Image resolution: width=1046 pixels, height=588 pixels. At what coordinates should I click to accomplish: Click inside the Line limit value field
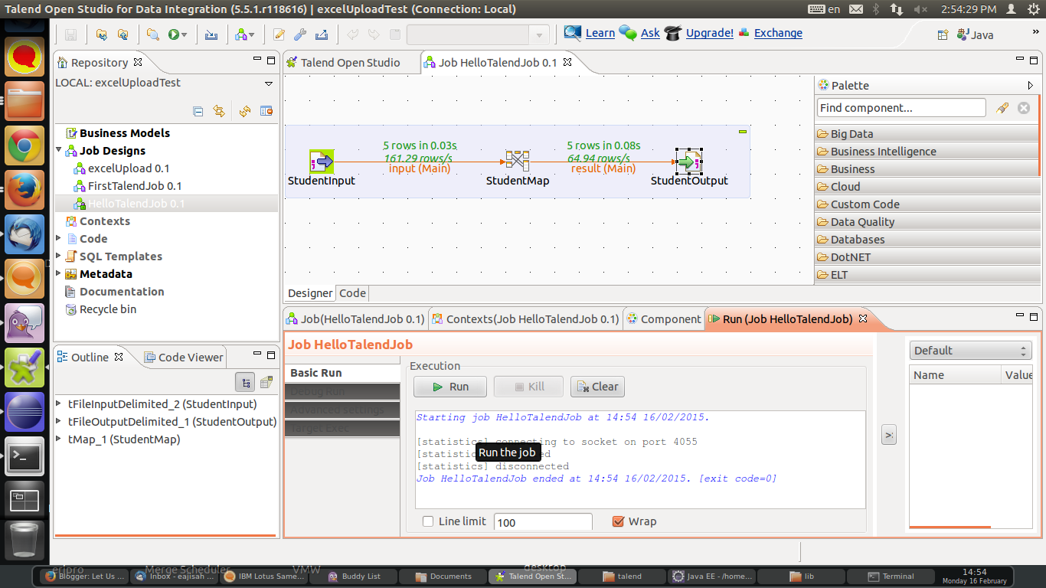542,521
